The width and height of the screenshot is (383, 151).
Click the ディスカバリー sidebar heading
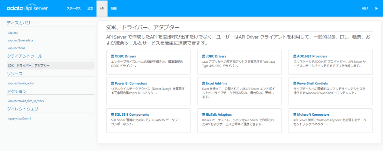point(20,23)
